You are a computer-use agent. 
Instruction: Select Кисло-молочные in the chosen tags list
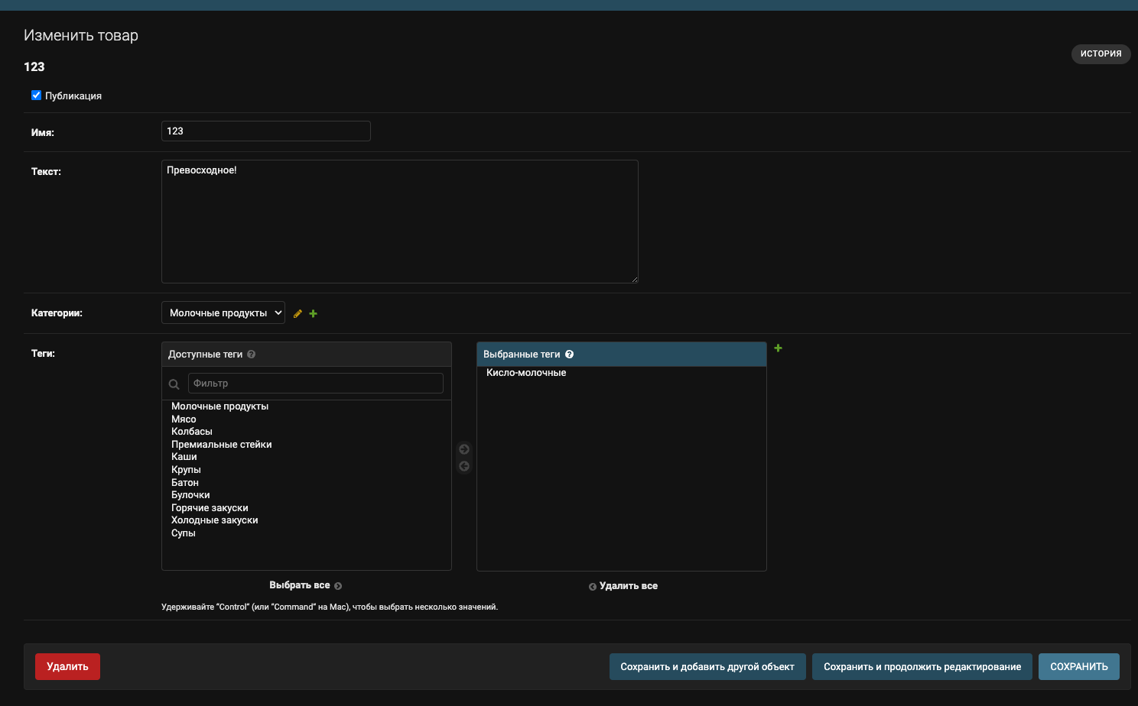click(x=526, y=372)
